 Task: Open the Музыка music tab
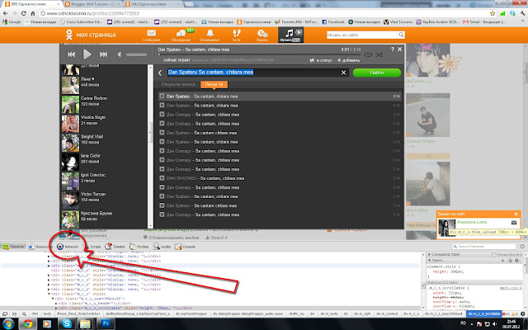(290, 35)
